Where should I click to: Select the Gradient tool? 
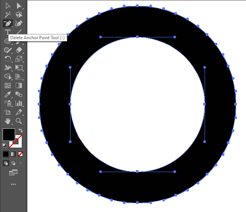coord(19,85)
